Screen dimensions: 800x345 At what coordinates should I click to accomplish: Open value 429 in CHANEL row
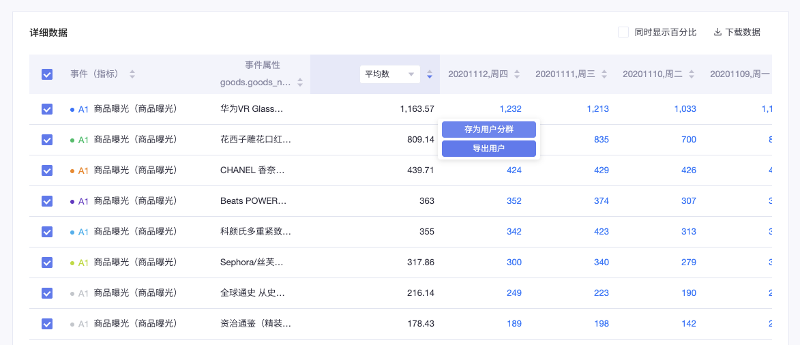pos(602,170)
